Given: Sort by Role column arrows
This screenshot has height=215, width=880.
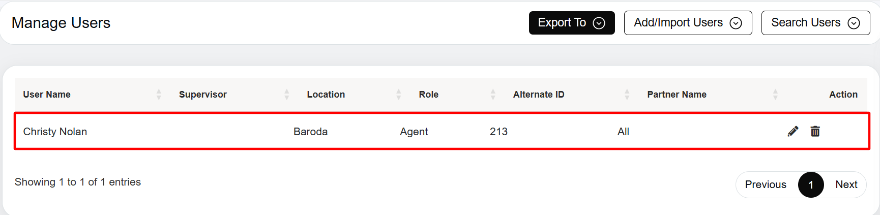Looking at the screenshot, I should 493,95.
